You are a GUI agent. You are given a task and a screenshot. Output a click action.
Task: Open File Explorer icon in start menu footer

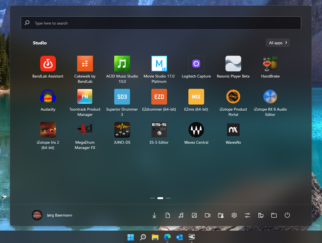pos(274,215)
